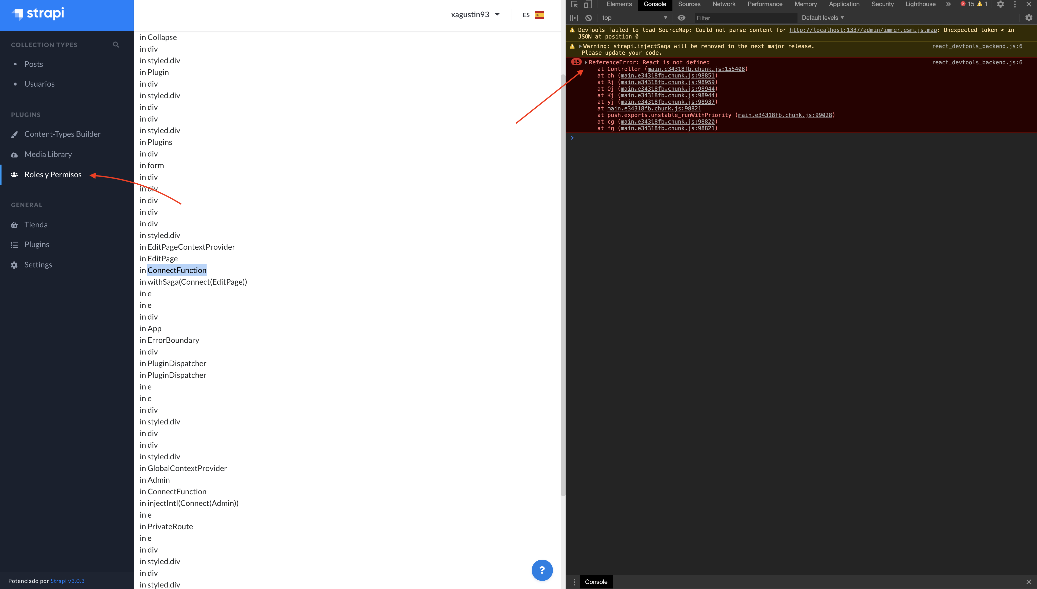Clear the console messages
1037x589 pixels.
pos(588,18)
